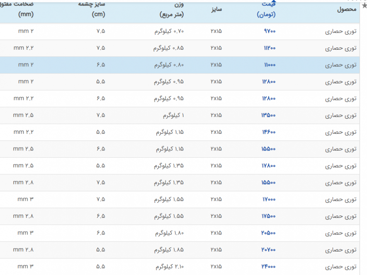Open the 24000 toman price link
Viewport: 367px width, 275px height.
(x=269, y=267)
